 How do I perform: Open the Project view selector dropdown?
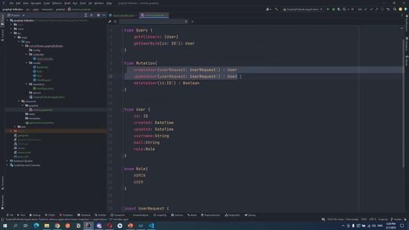[16, 15]
